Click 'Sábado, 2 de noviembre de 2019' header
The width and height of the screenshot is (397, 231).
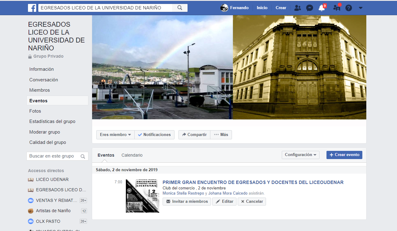point(126,170)
